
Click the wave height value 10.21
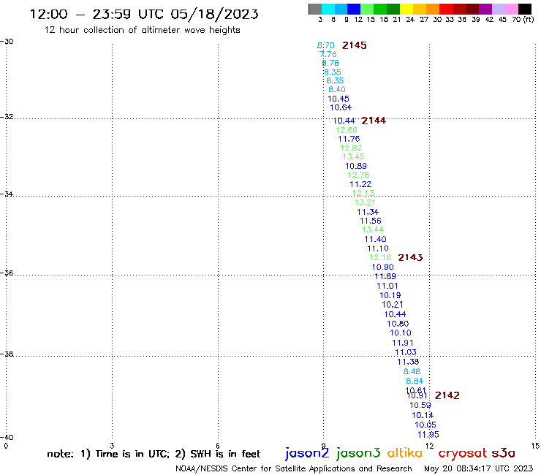tap(393, 305)
